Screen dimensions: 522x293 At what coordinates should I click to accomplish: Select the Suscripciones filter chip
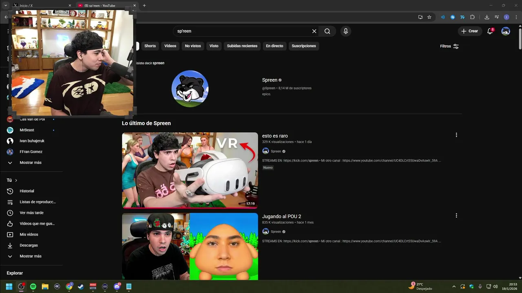pyautogui.click(x=304, y=46)
